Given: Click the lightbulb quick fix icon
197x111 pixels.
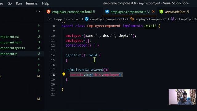Looking at the screenshot, I should tap(64, 74).
